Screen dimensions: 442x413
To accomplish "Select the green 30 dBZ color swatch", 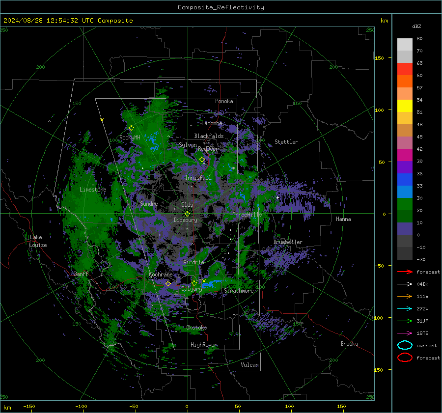I will tap(405, 204).
